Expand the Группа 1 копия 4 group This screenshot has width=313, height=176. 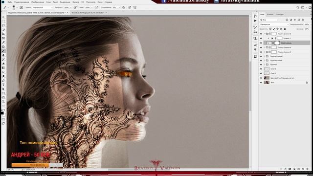tap(265, 47)
